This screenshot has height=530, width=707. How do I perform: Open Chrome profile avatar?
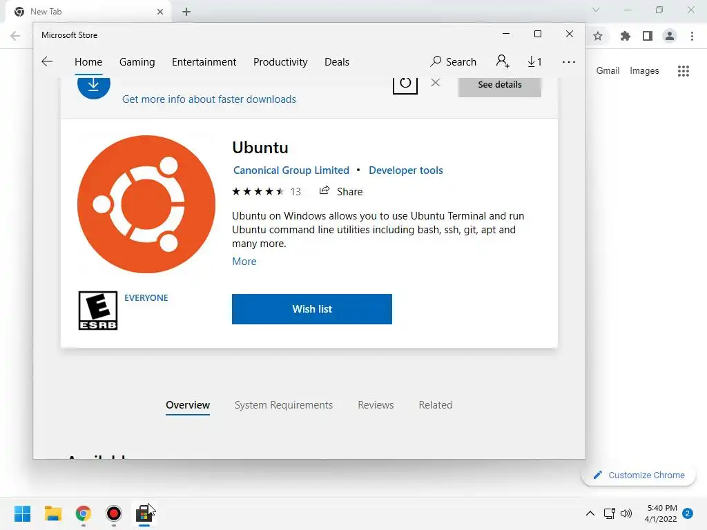coord(670,36)
